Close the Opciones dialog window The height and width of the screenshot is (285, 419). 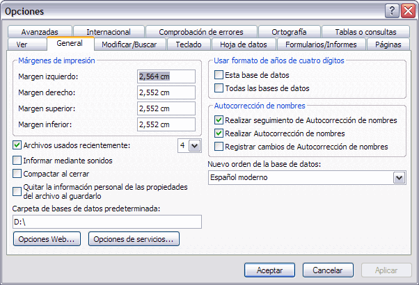[407, 10]
